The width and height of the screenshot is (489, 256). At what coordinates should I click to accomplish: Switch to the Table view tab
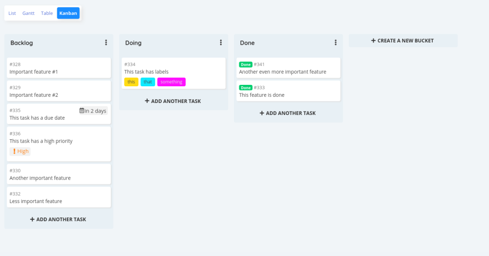point(47,13)
